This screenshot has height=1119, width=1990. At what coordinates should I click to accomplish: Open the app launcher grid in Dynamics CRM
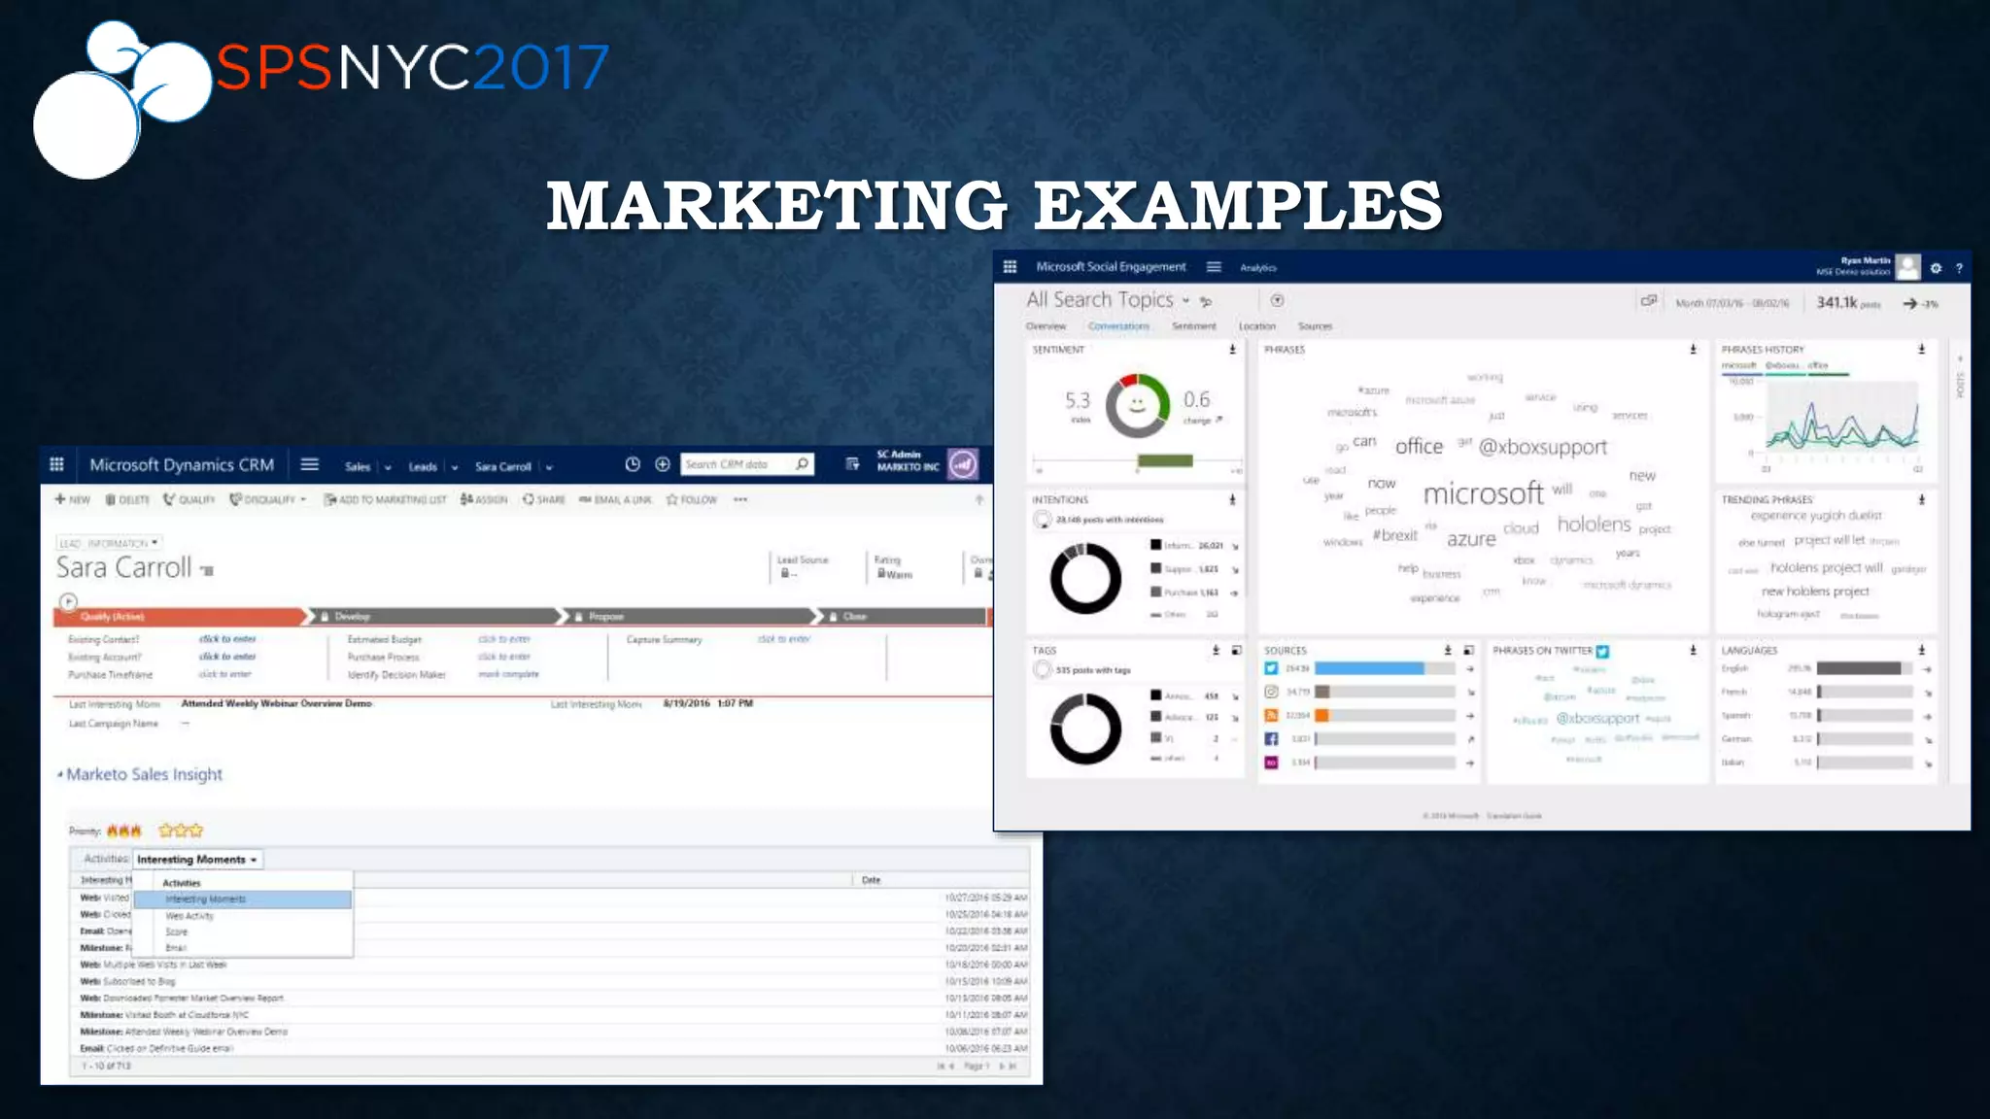(56, 464)
